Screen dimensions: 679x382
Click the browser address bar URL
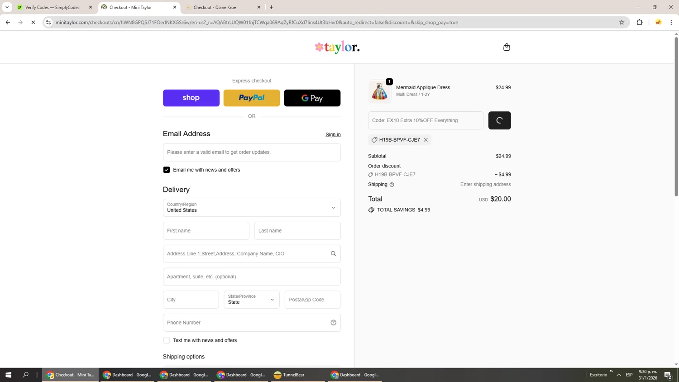click(x=257, y=22)
